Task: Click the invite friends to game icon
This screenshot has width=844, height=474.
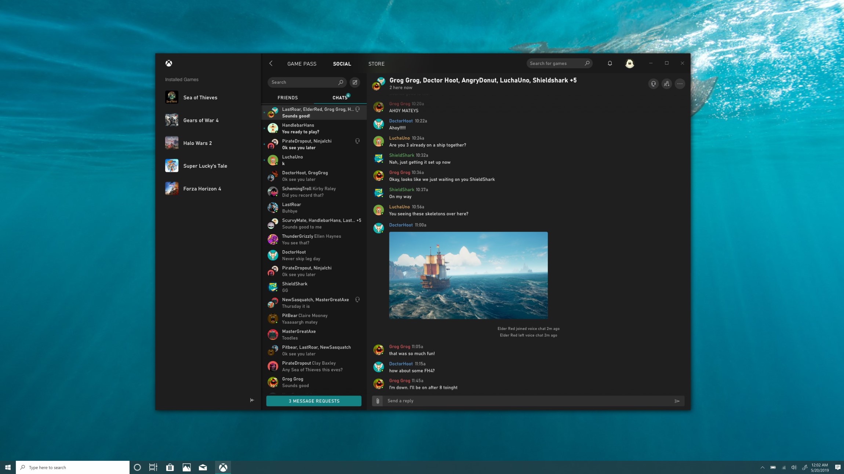Action: pos(667,84)
